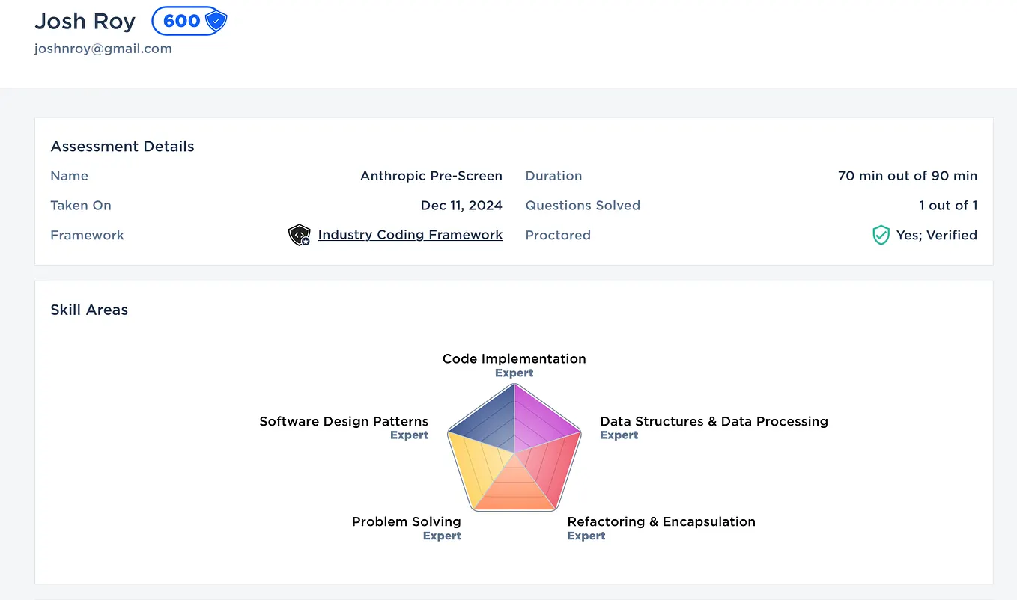The width and height of the screenshot is (1017, 600).
Task: Click the Industry Coding Framework shield icon
Action: click(x=299, y=236)
